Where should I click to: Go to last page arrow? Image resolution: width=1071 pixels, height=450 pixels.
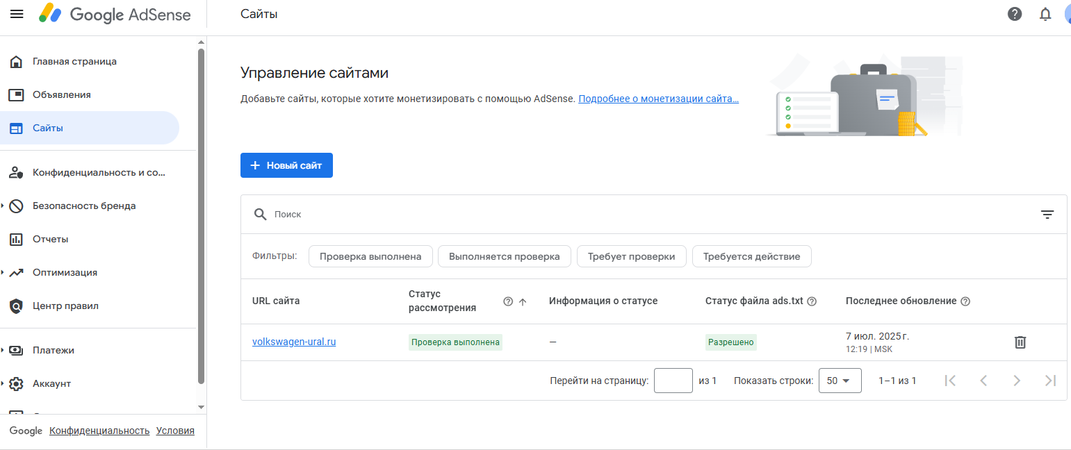point(1050,381)
